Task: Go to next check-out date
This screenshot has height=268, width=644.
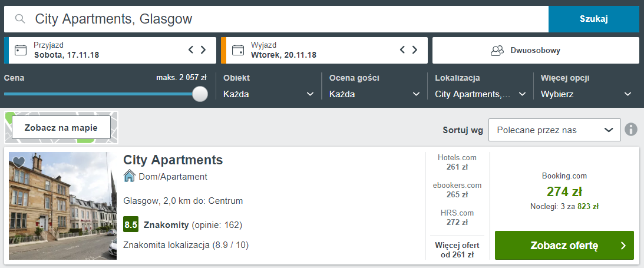Action: coord(415,49)
